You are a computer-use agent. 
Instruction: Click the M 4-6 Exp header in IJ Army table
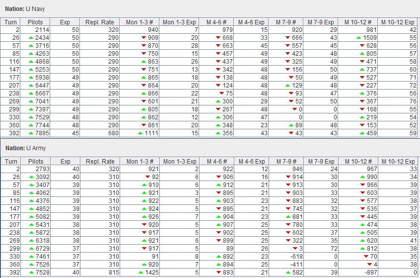coord(252,161)
